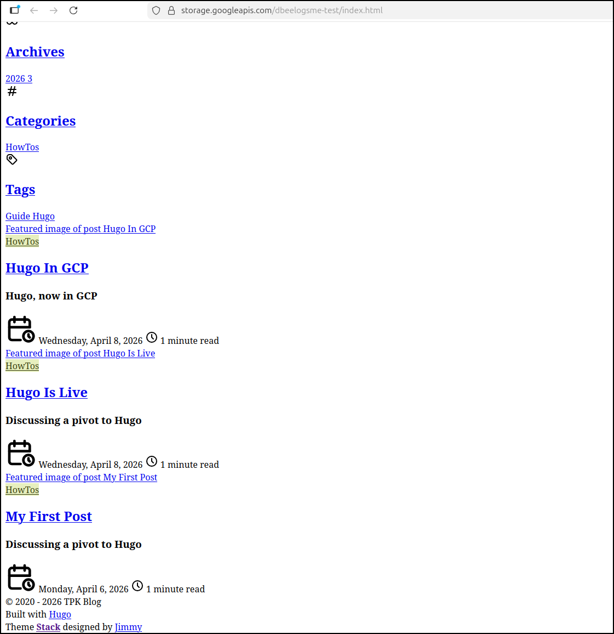Go back using the browser back arrow
The image size is (614, 634).
tap(34, 10)
